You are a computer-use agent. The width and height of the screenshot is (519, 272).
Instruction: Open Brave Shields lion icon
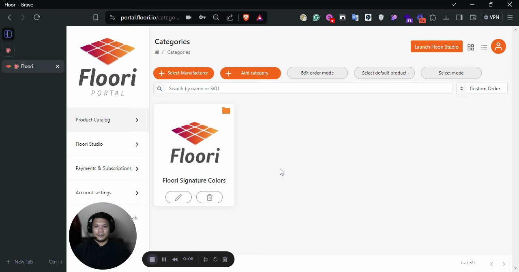click(x=246, y=17)
